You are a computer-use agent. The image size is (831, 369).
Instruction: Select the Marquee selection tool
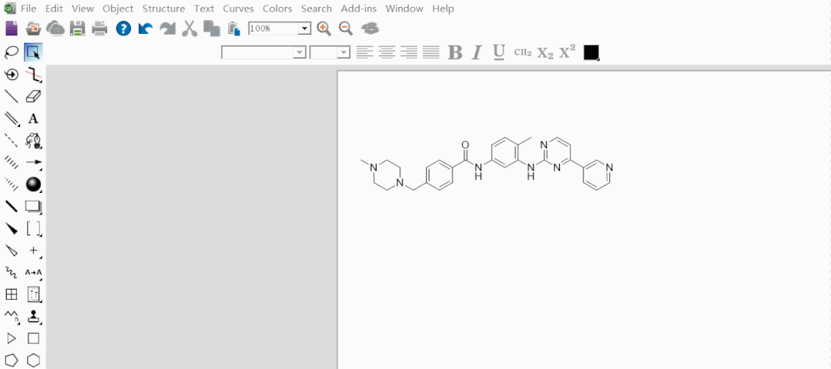(33, 52)
